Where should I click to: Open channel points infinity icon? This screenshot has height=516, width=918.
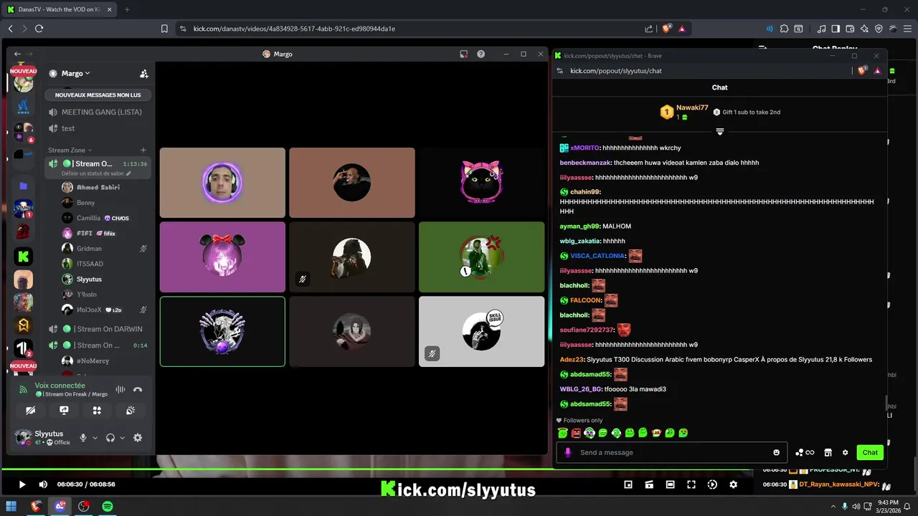tap(805, 452)
